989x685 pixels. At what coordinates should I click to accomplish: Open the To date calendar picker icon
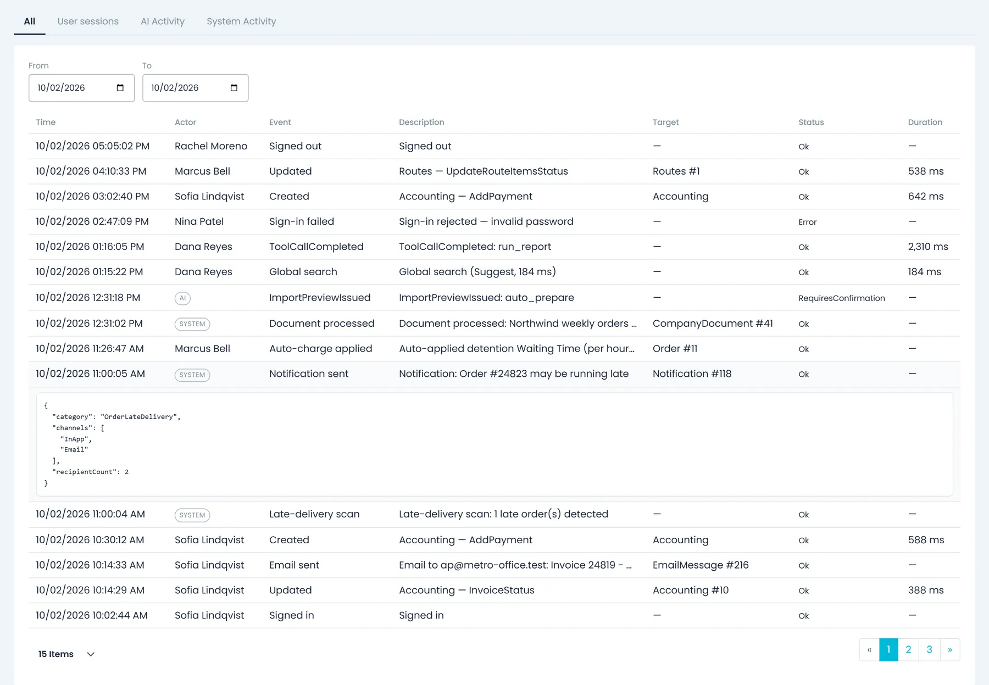click(x=234, y=88)
